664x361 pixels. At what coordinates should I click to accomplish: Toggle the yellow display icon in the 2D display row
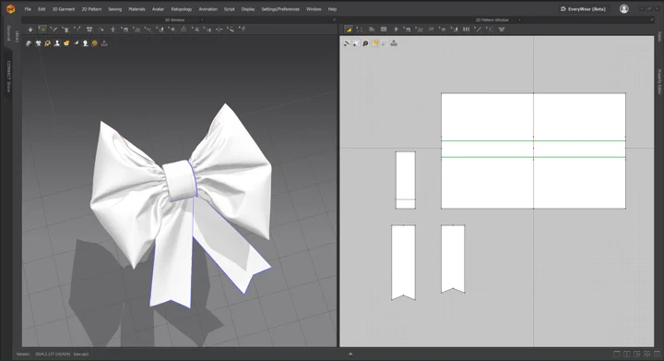375,43
